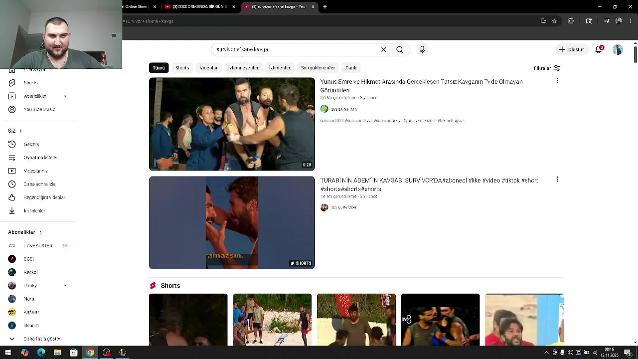Open League of Legends from the taskbar
This screenshot has height=359, width=638.
tap(123, 353)
